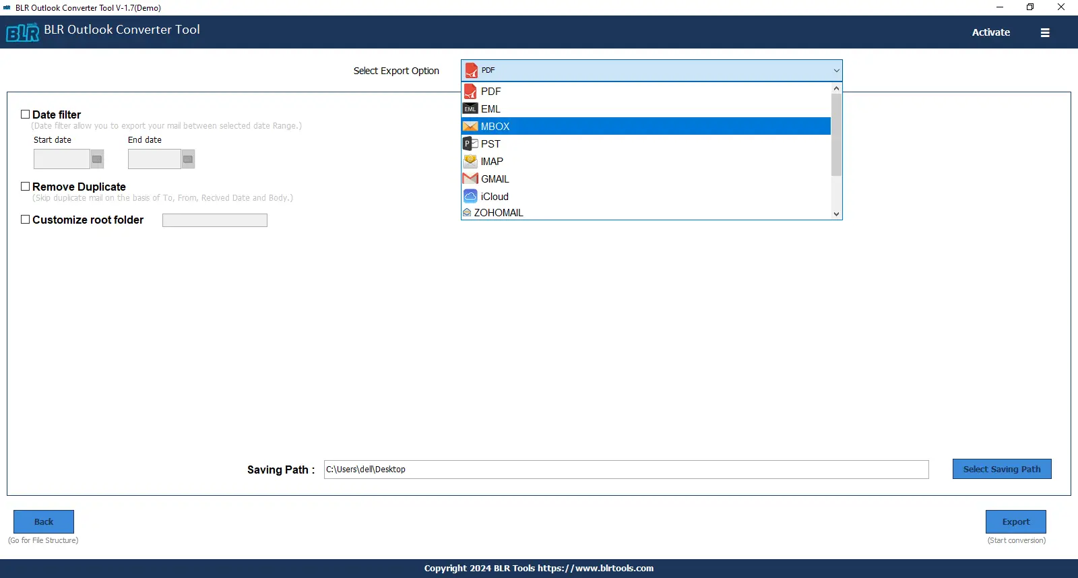The width and height of the screenshot is (1078, 578).
Task: Enable the Remove Duplicate checkbox
Action: pyautogui.click(x=25, y=187)
